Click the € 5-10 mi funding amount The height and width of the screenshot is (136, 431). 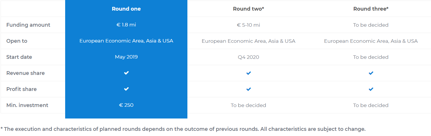[x=249, y=25]
